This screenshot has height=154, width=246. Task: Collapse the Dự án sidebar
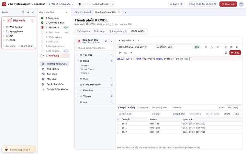(x=33, y=12)
